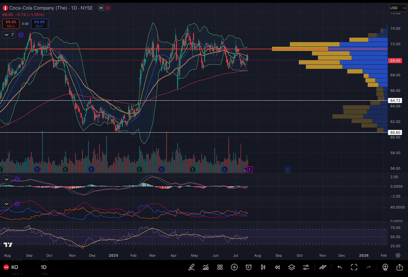Viewport: 408px width, 277px height.
Task: Tap the 74.00 price axis label
Action: click(395, 28)
